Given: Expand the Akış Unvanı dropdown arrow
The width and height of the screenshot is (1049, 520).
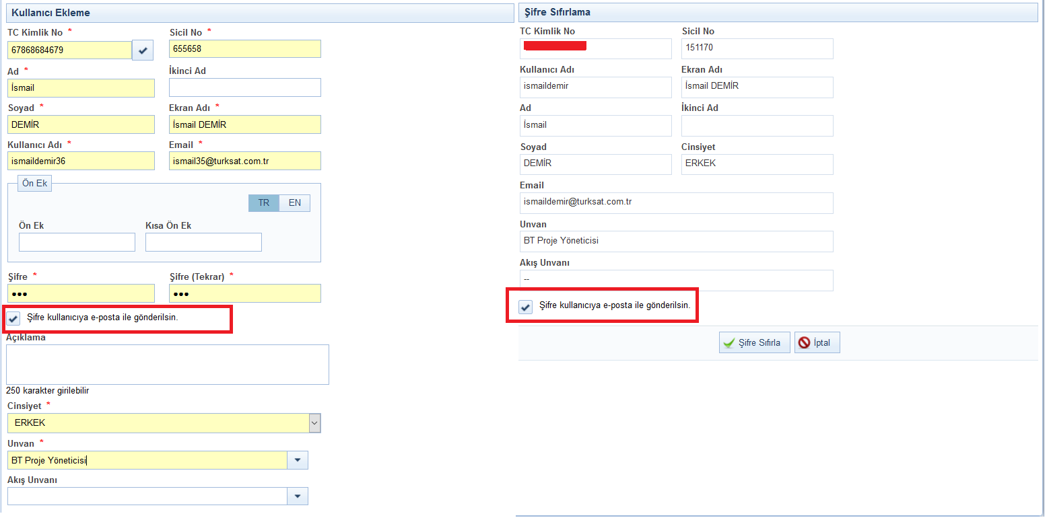Looking at the screenshot, I should [x=298, y=496].
